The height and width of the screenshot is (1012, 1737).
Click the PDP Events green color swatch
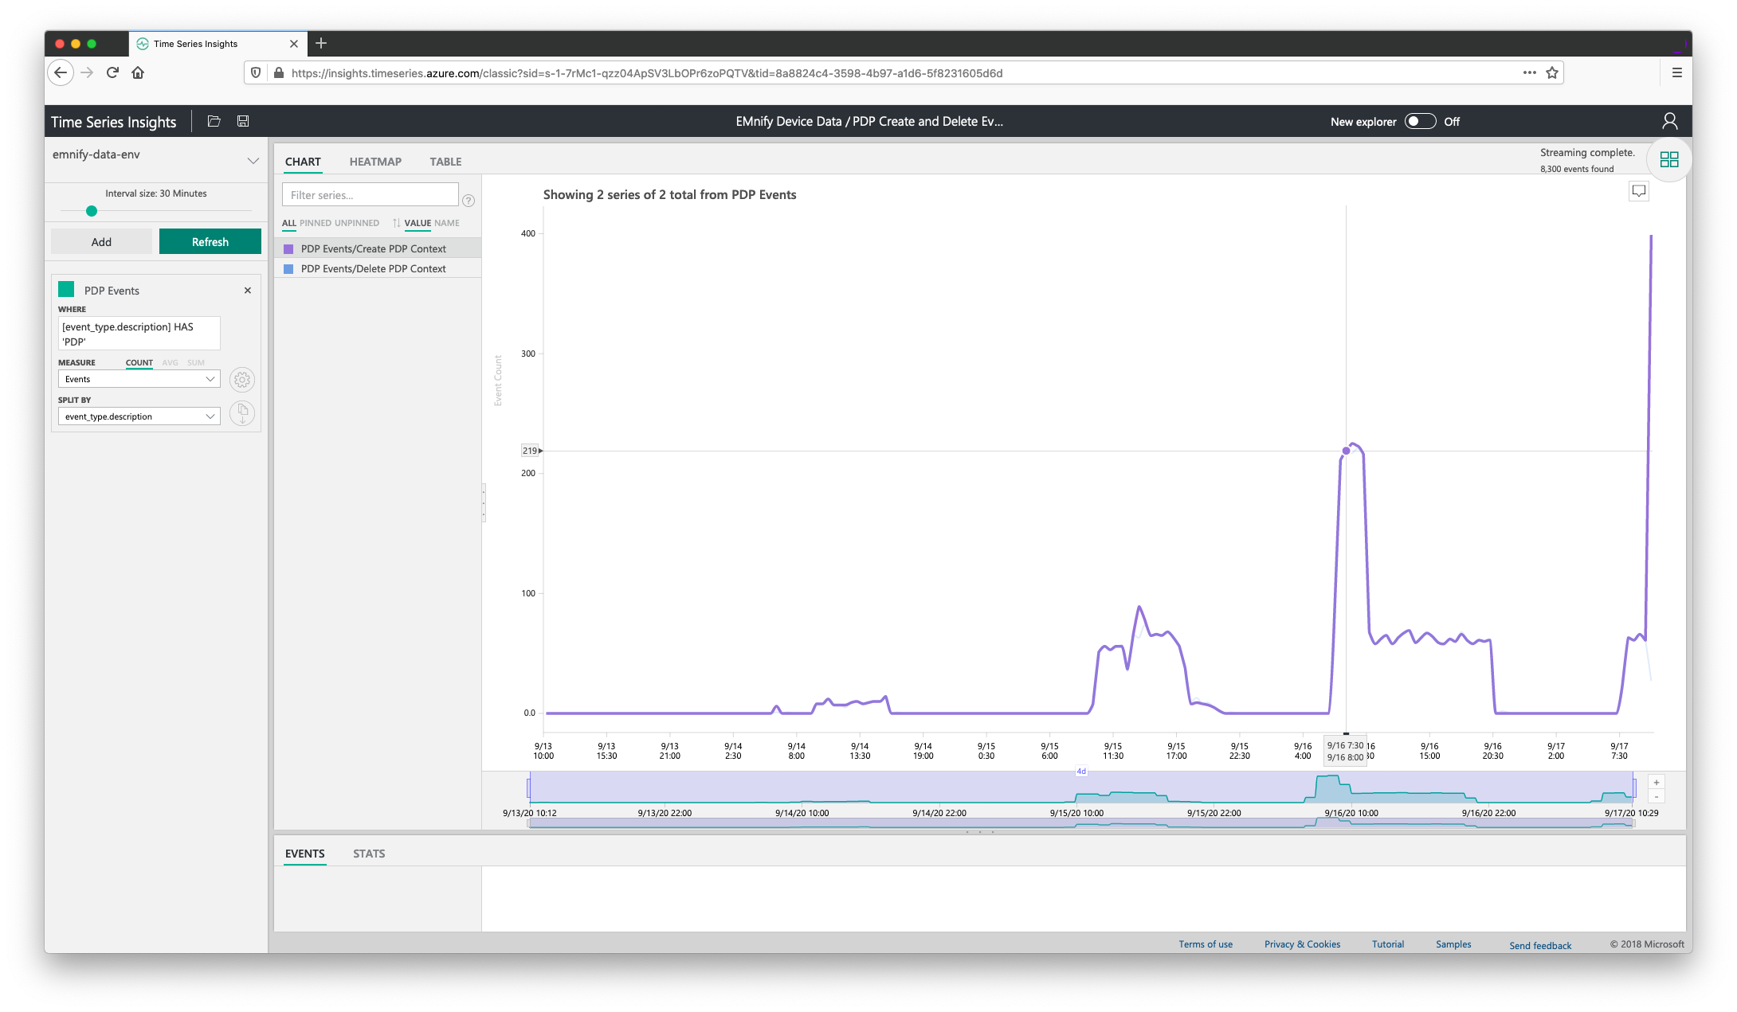click(66, 289)
